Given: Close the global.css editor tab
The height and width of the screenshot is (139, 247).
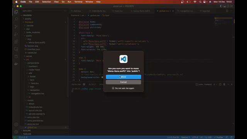Looking at the screenshot, I should coord(173,11).
